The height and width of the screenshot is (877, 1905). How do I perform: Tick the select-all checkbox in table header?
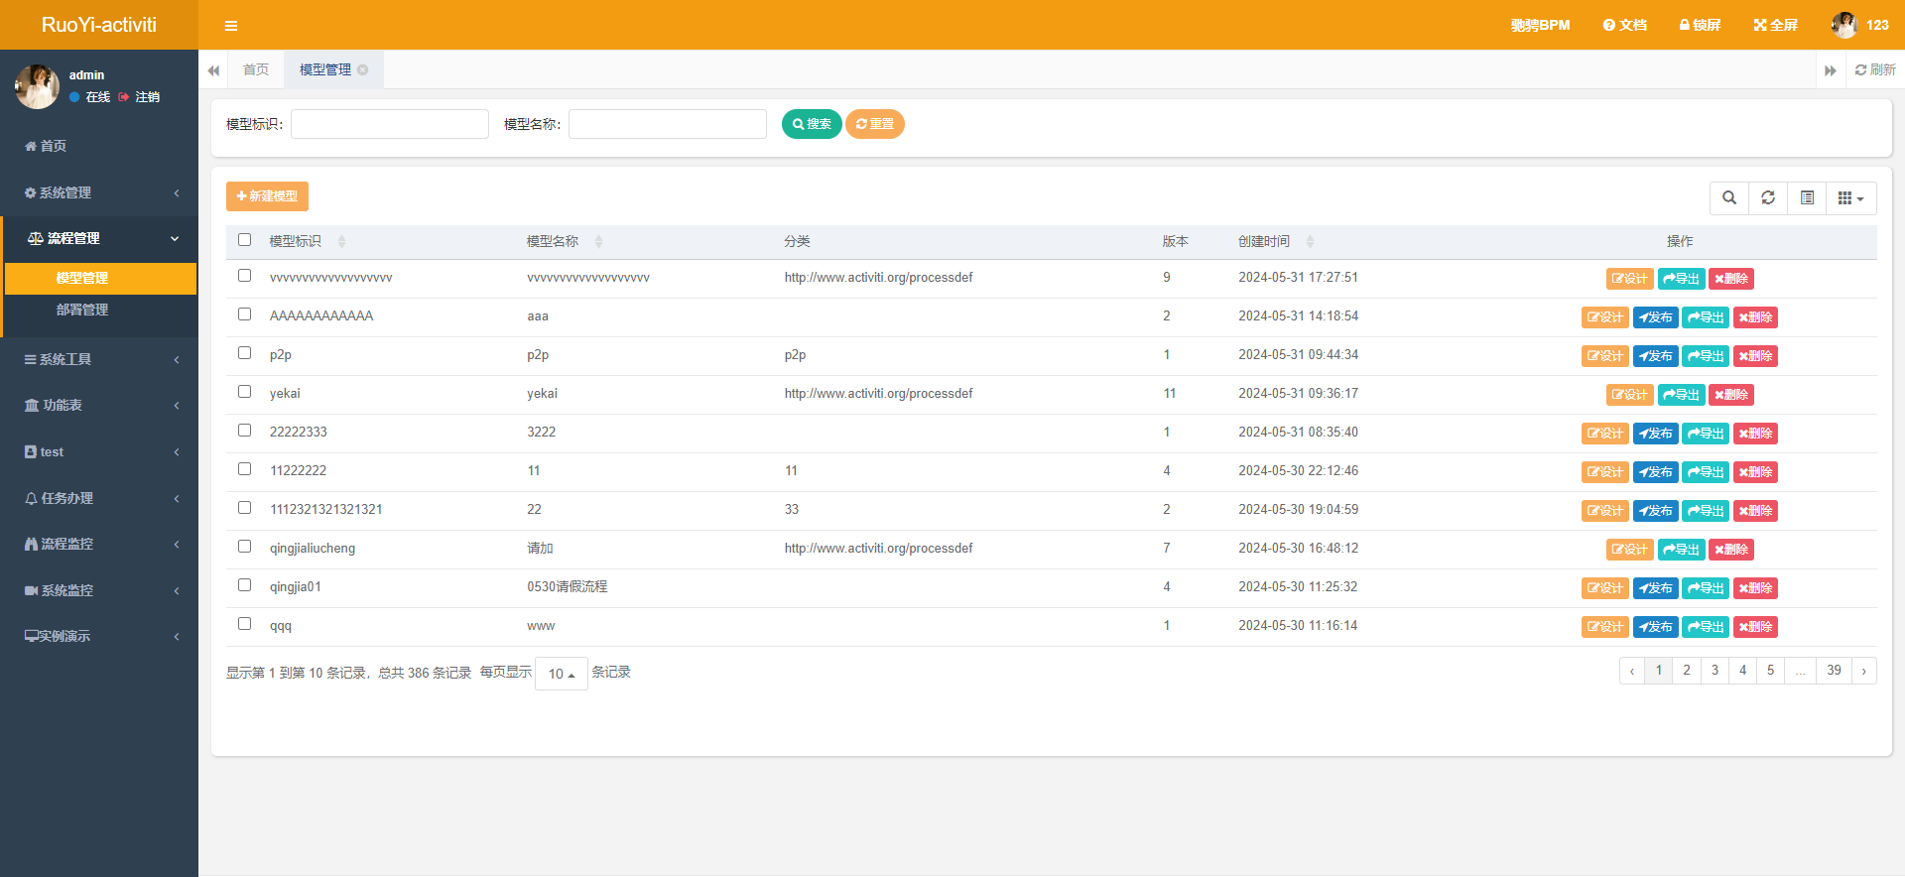tap(244, 240)
